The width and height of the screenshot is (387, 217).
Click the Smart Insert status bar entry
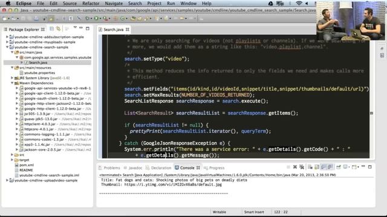[x=254, y=212]
